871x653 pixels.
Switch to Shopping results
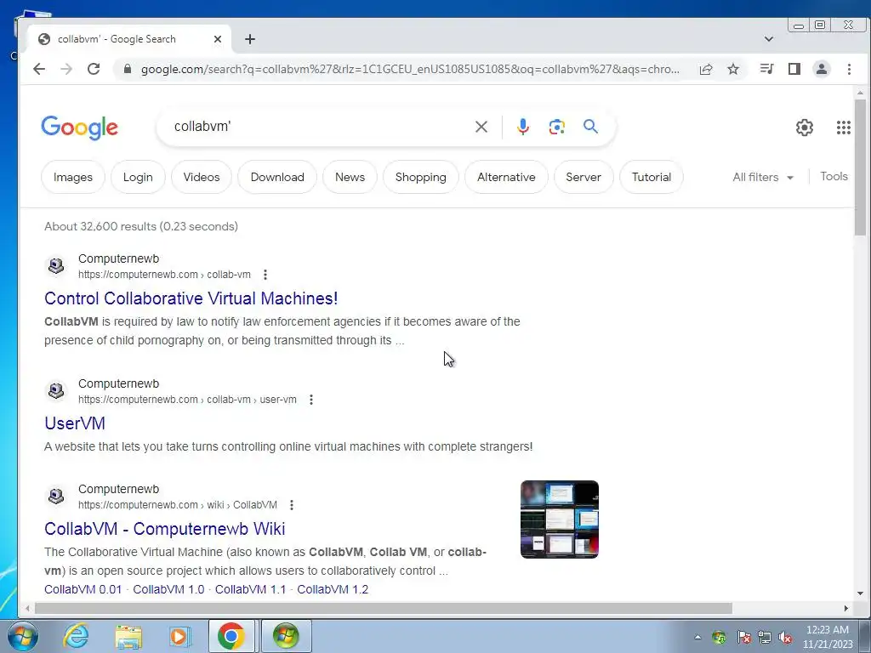420,177
